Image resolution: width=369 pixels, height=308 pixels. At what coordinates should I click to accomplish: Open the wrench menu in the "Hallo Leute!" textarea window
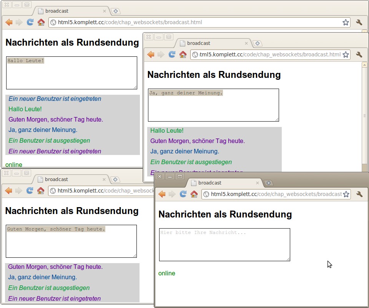pyautogui.click(x=359, y=22)
